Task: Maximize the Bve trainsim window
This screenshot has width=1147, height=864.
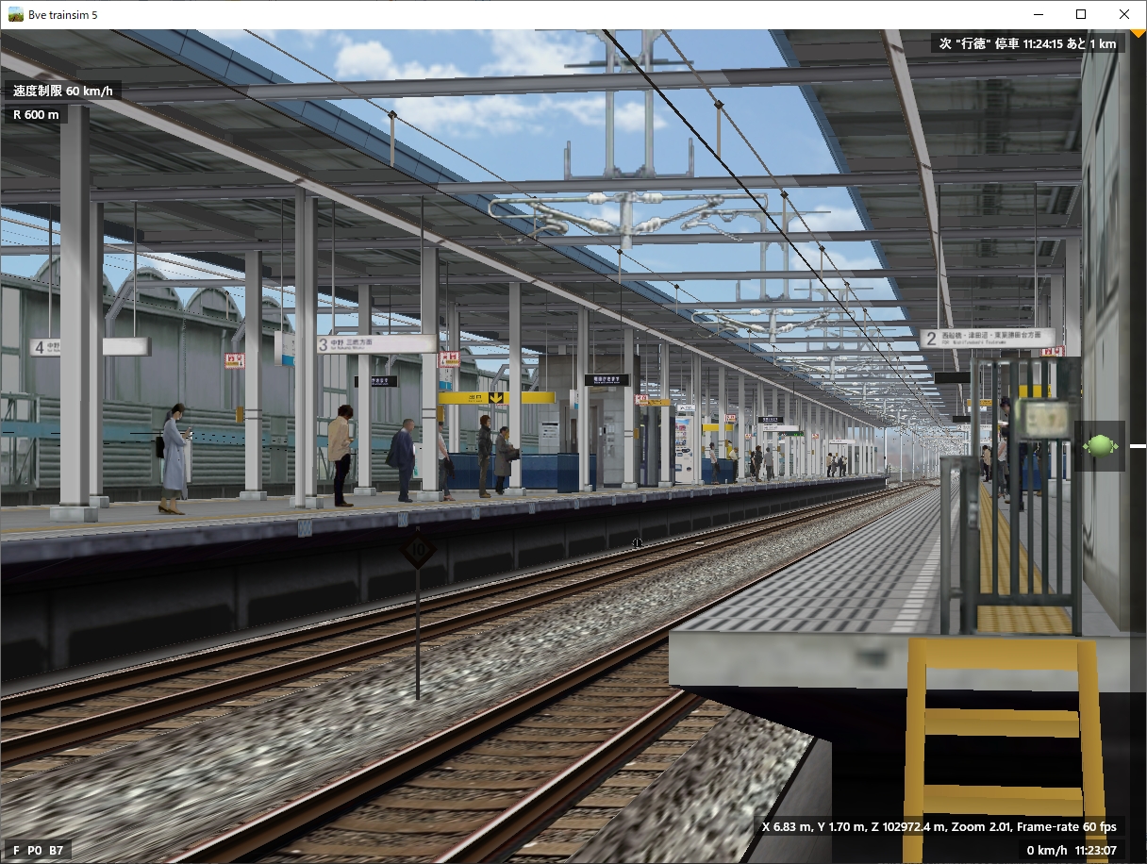Action: pos(1081,14)
